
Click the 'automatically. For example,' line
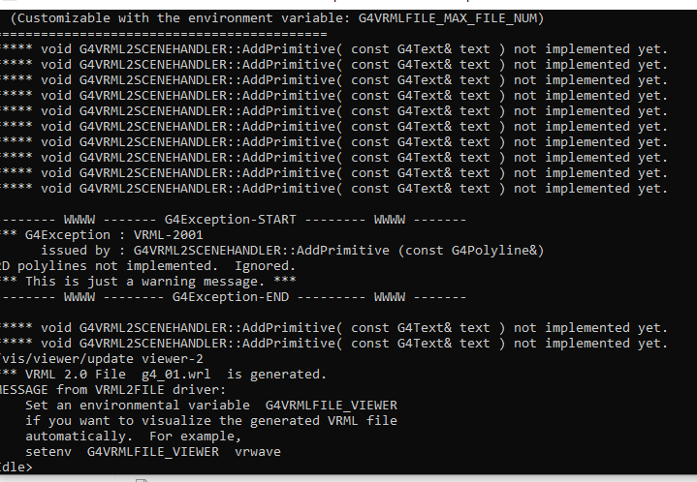(x=133, y=437)
